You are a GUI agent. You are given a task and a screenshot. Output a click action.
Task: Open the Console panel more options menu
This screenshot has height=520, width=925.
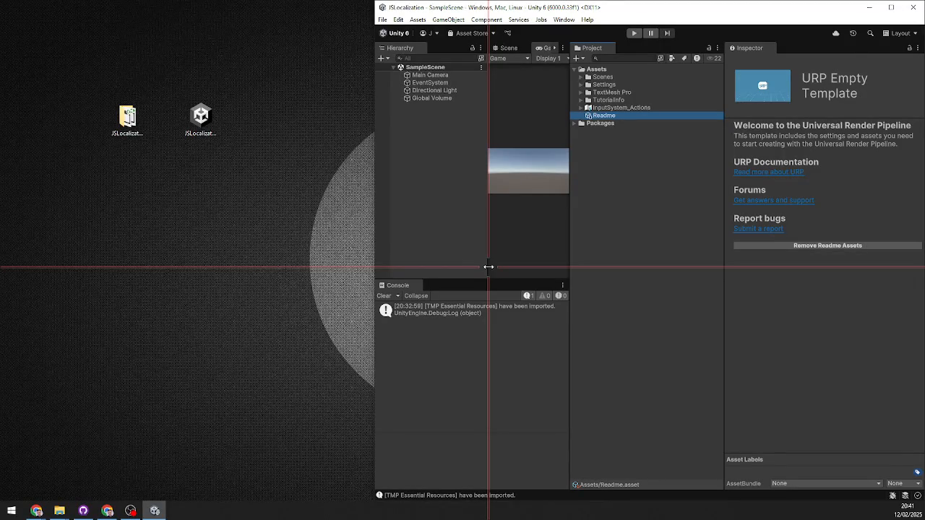(562, 285)
